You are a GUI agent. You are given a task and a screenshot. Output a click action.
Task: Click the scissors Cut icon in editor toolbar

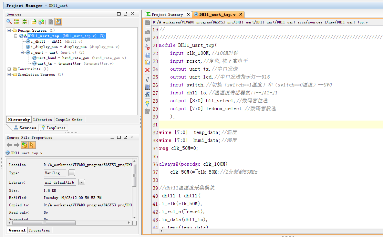pyautogui.click(x=147, y=47)
